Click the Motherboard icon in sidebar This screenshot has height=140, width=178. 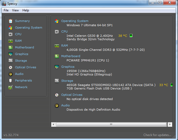tap(11, 47)
